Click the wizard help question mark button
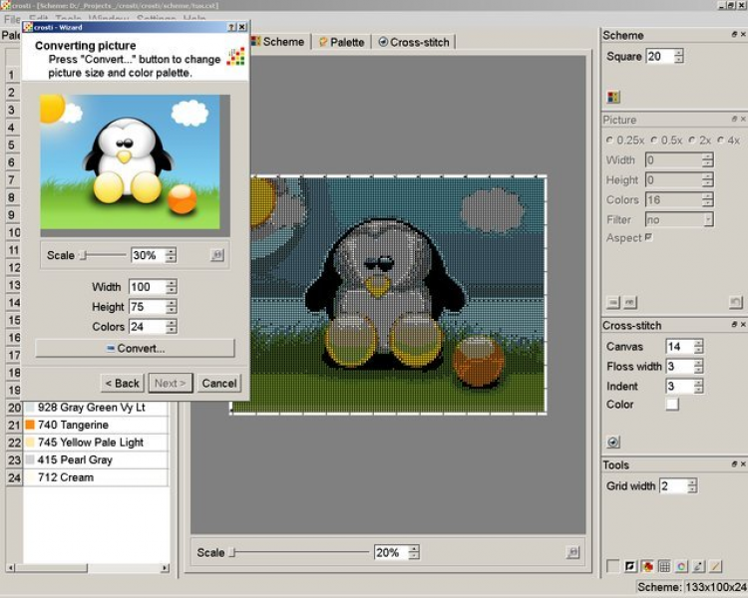 coord(231,27)
